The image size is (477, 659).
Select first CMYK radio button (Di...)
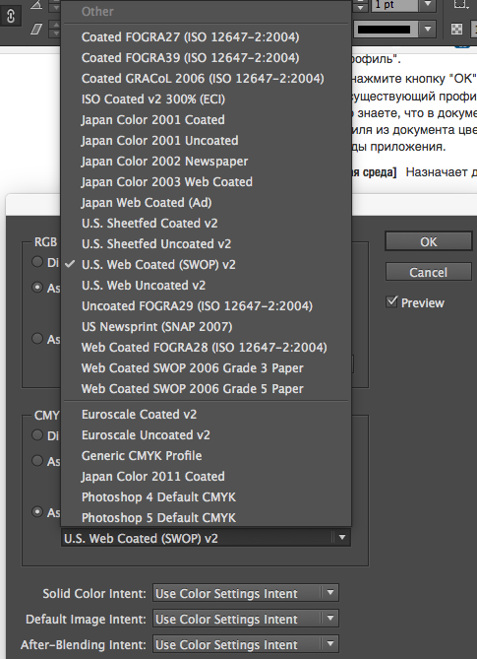[37, 435]
